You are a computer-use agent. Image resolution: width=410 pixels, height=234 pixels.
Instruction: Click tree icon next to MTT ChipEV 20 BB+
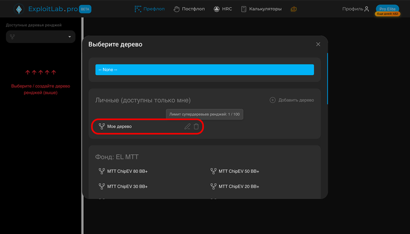point(213,186)
